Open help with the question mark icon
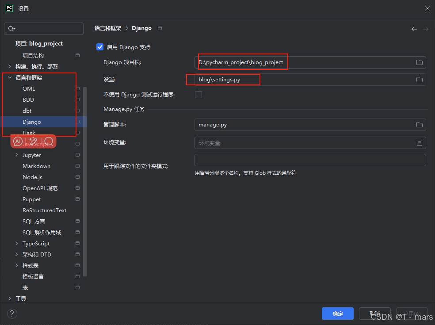435x325 pixels. coord(12,314)
